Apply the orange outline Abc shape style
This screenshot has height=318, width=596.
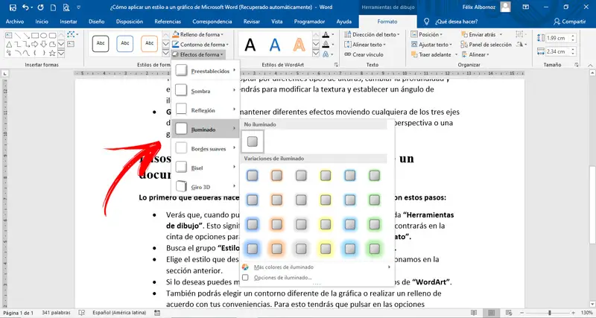coord(150,44)
